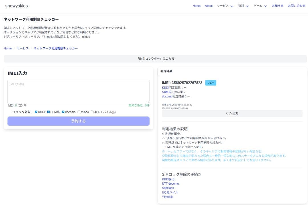Viewport: 308px width, 205px height.
Task: Follow the NTT docomo link
Action: [170, 184]
